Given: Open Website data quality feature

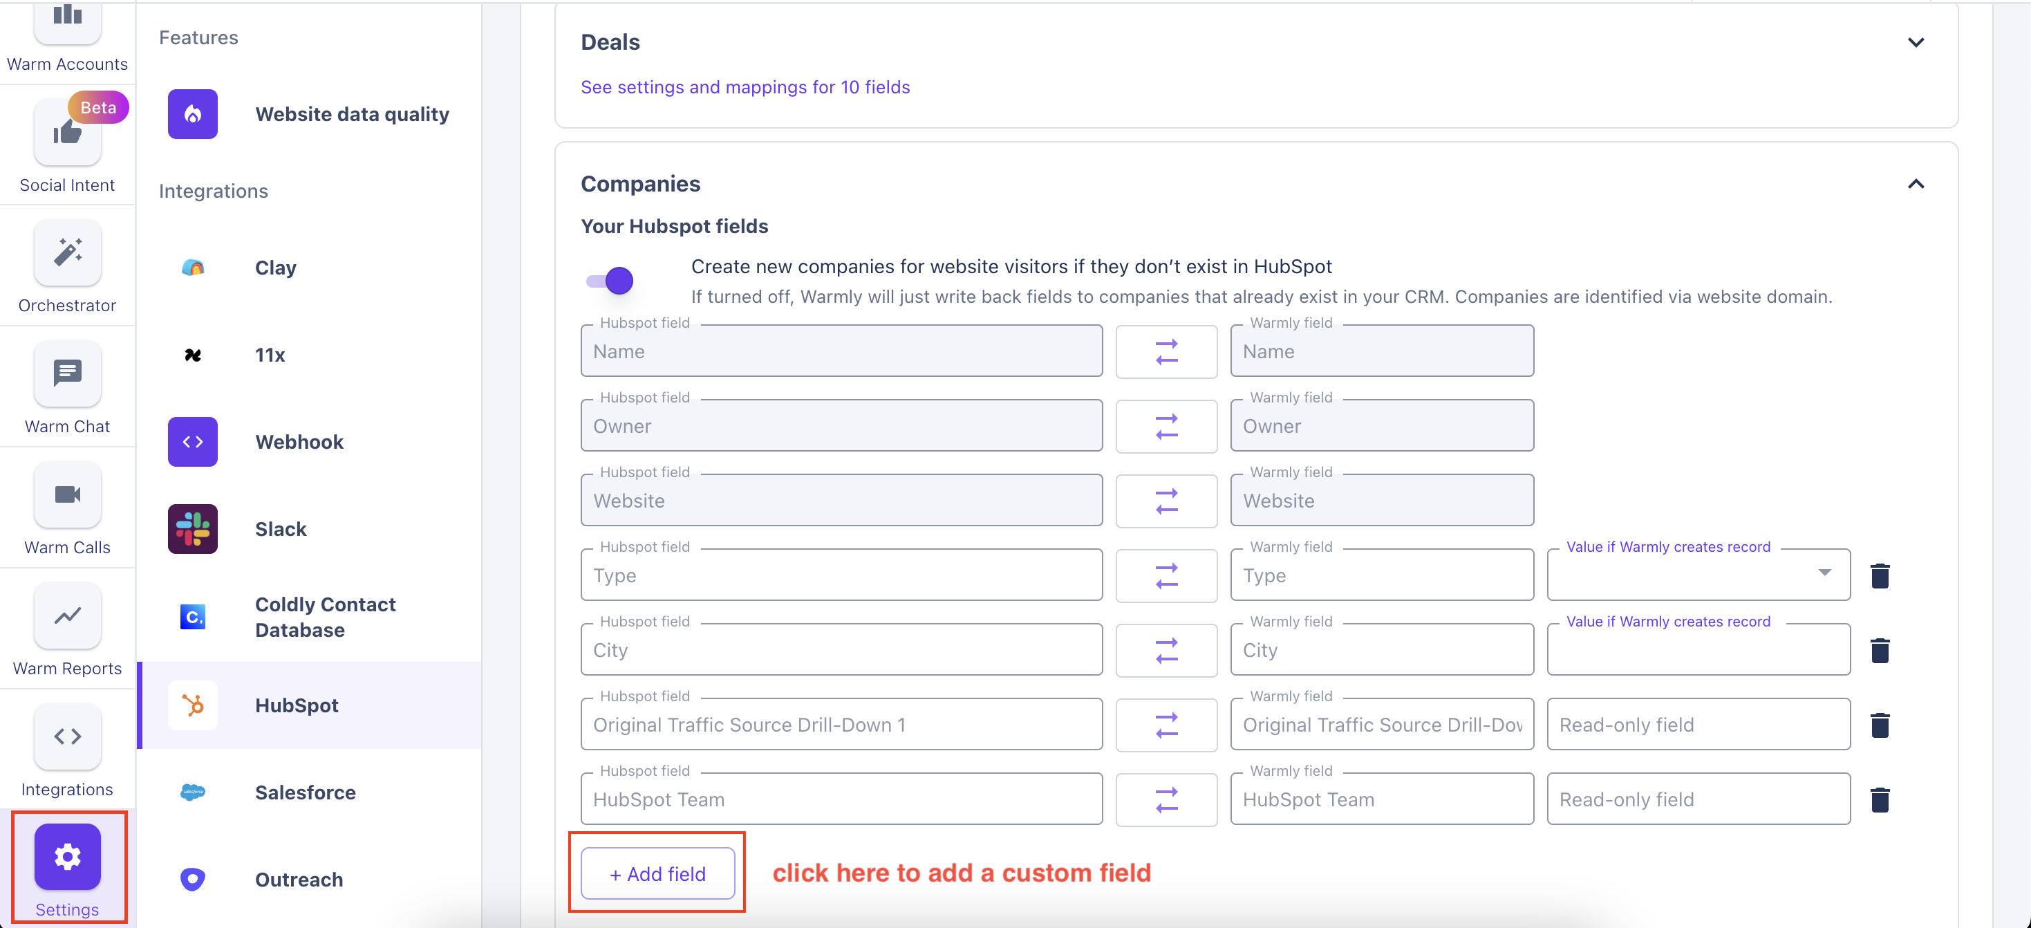Looking at the screenshot, I should tap(352, 114).
